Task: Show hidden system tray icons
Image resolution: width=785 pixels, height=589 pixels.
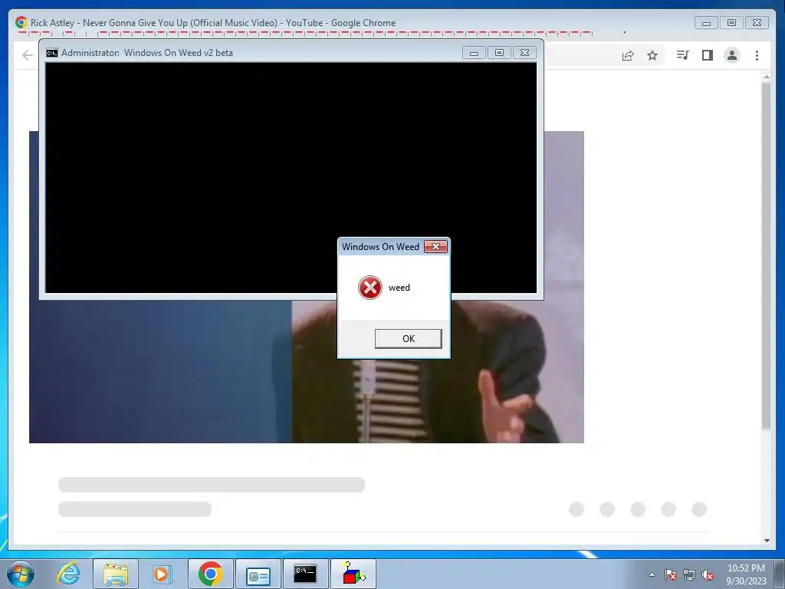Action: [x=652, y=574]
